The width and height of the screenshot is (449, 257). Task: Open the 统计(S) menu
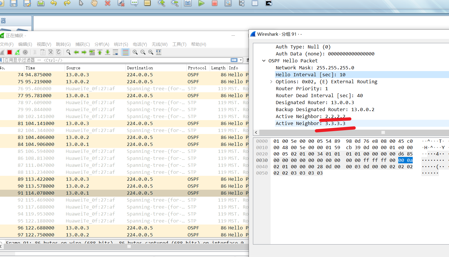pyautogui.click(x=121, y=44)
